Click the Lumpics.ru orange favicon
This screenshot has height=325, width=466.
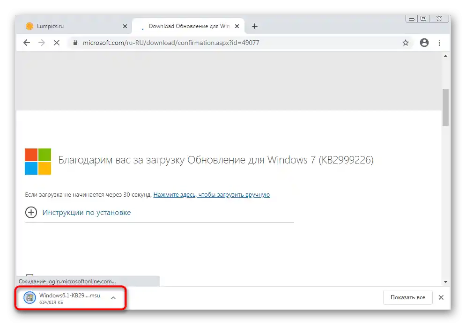click(30, 26)
